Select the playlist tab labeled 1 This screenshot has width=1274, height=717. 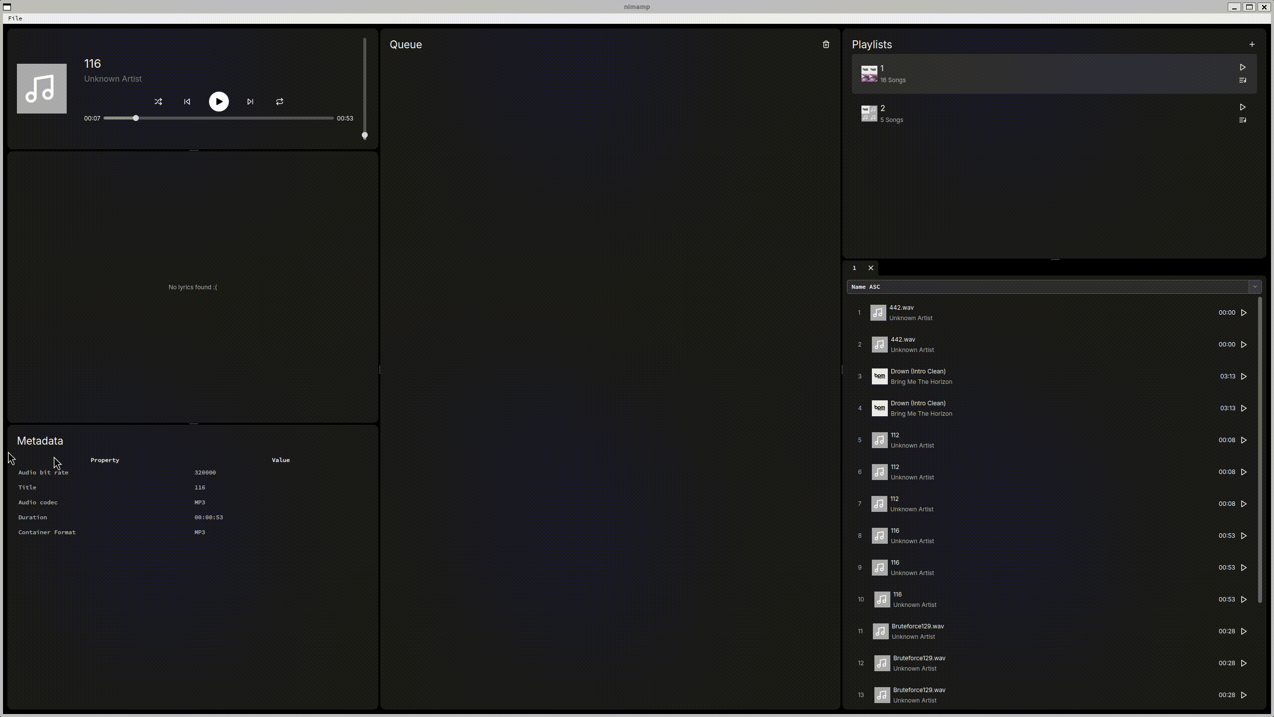854,268
